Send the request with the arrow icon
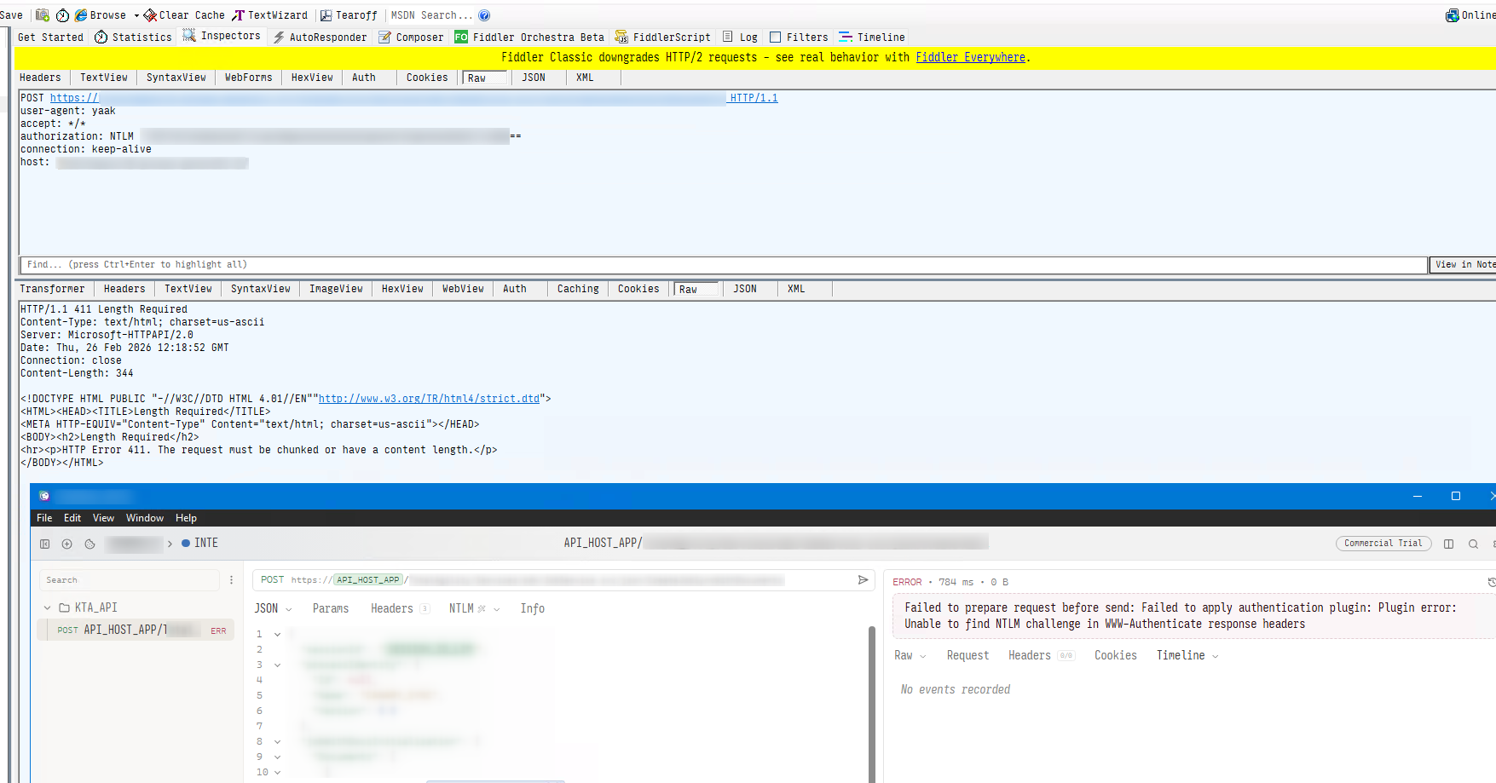Viewport: 1496px width, 783px height. (863, 580)
